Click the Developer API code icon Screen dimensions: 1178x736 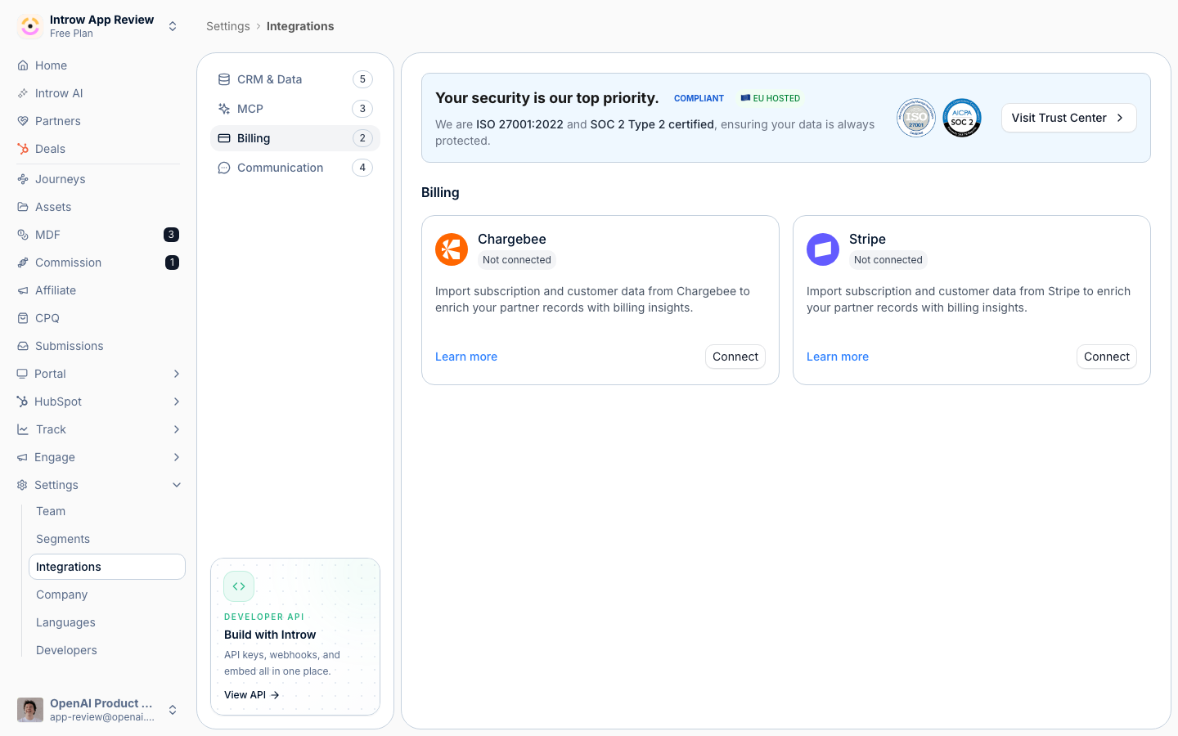pyautogui.click(x=239, y=586)
